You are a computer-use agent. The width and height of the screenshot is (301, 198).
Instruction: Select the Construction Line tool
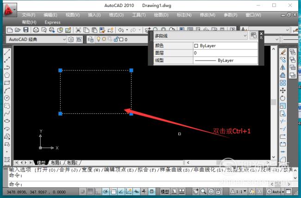7,60
